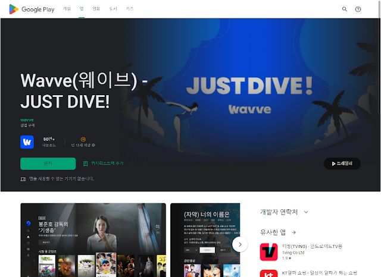Open the TVING app icon
This screenshot has width=381, height=277.
pyautogui.click(x=268, y=252)
